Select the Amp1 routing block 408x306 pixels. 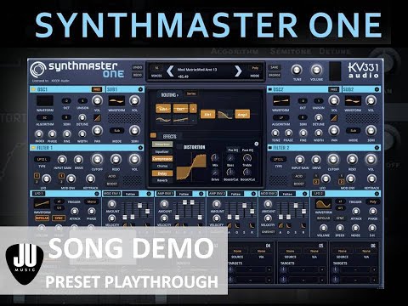pos(242,115)
